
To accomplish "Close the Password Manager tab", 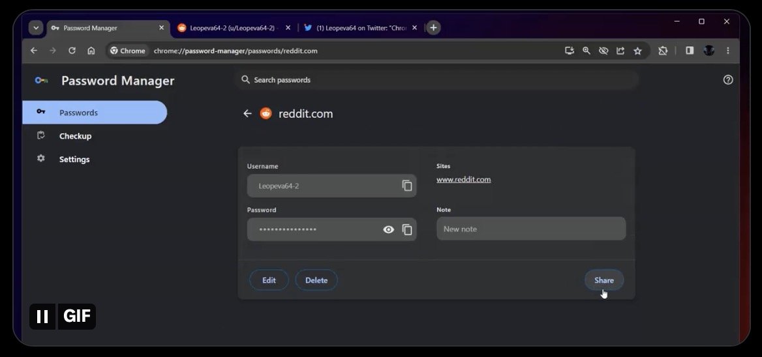I will click(161, 27).
